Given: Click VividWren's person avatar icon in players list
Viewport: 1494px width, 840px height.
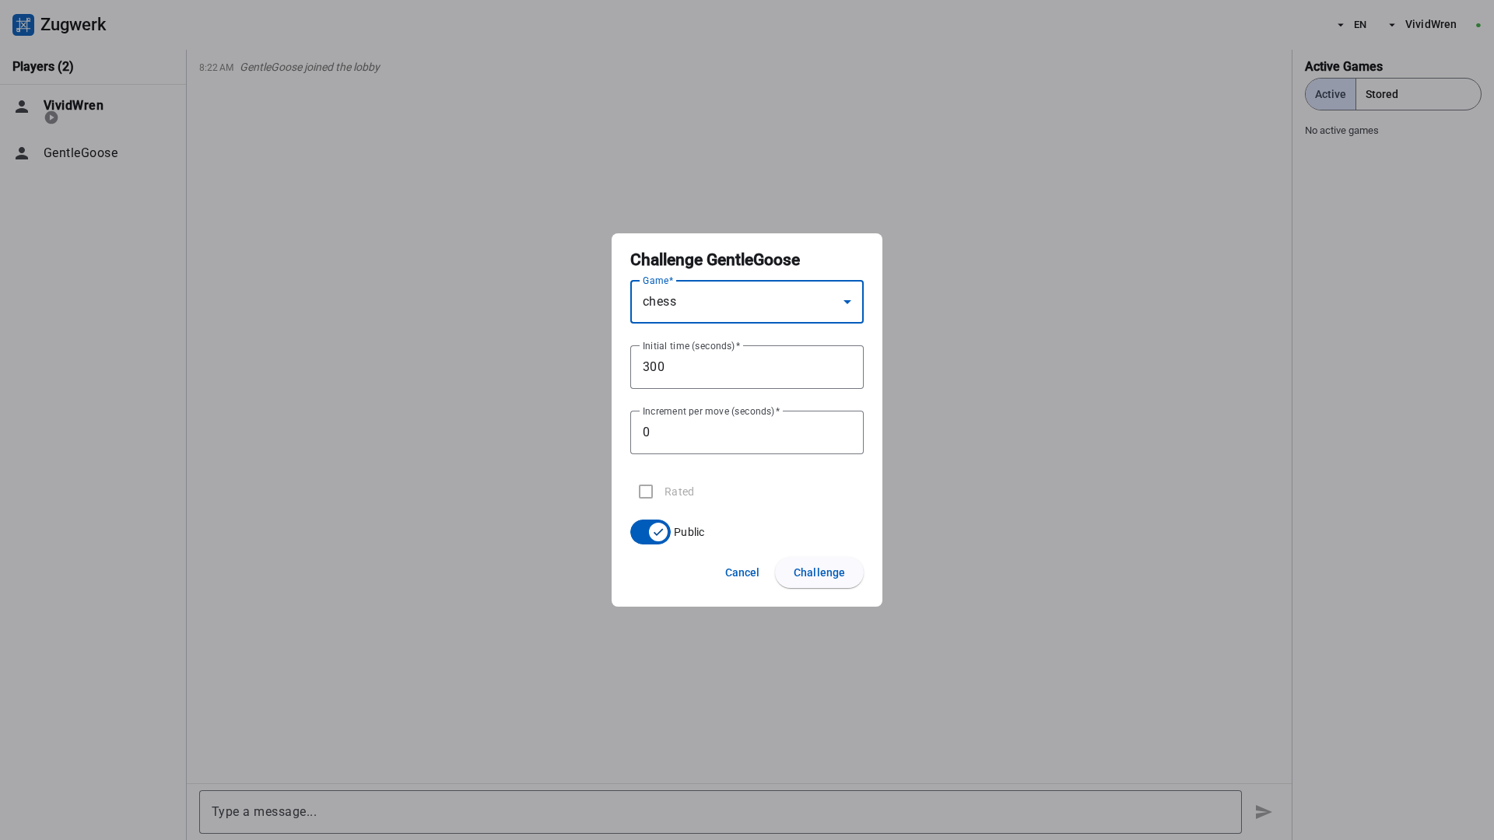Looking at the screenshot, I should point(22,107).
